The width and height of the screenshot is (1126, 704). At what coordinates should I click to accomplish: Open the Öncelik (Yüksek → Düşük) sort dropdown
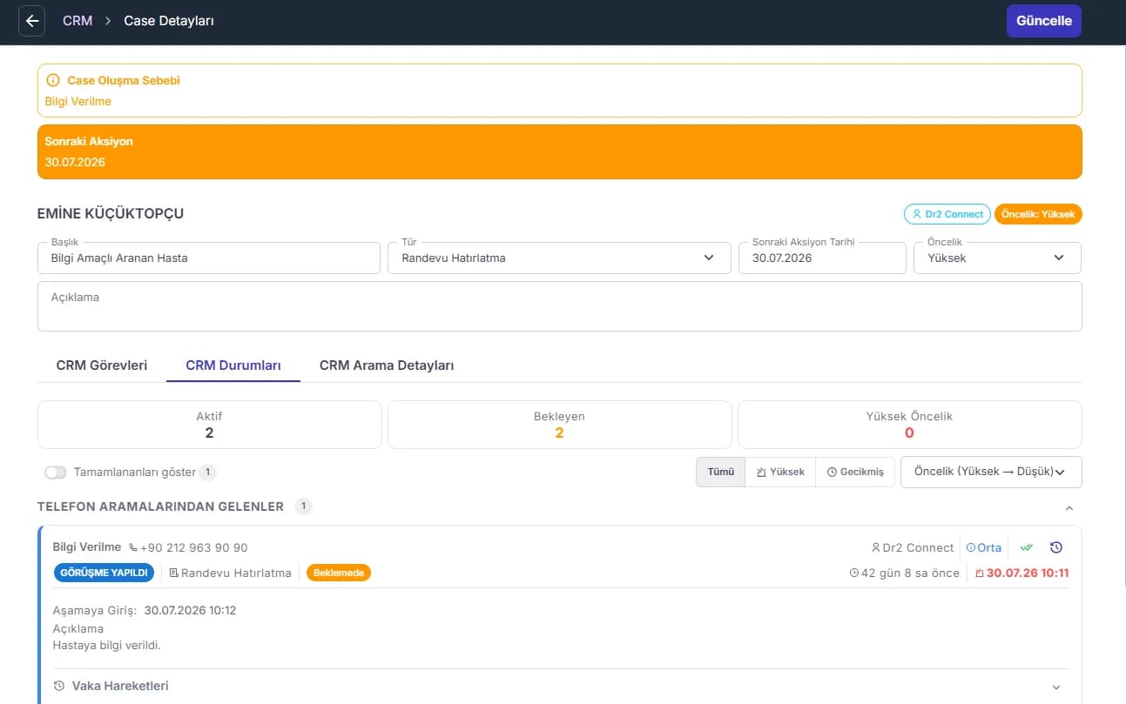tap(991, 472)
